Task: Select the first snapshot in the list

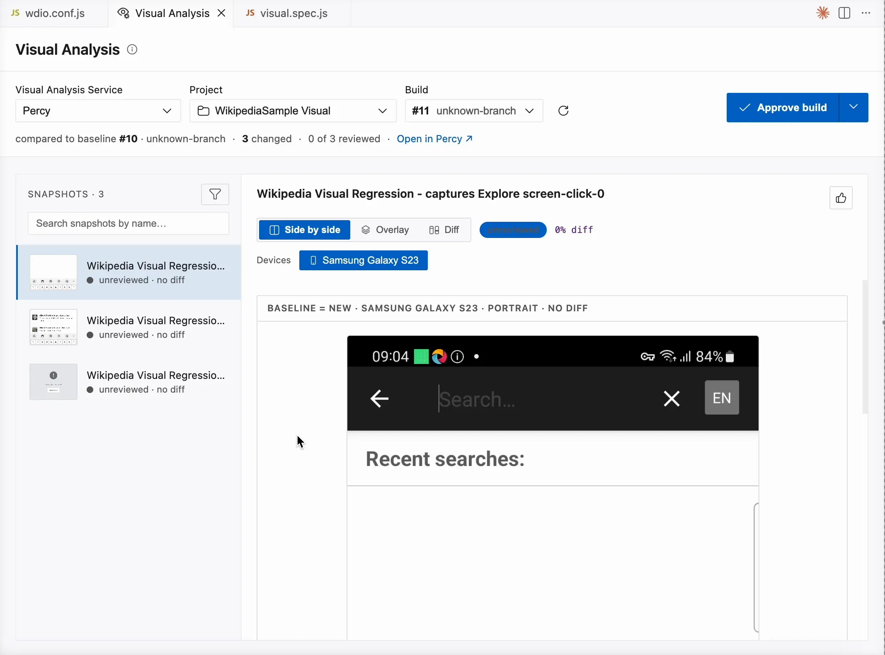Action: point(129,272)
